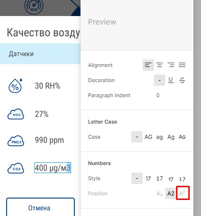Click the Отмена button
The image size is (201, 216).
coord(40,207)
